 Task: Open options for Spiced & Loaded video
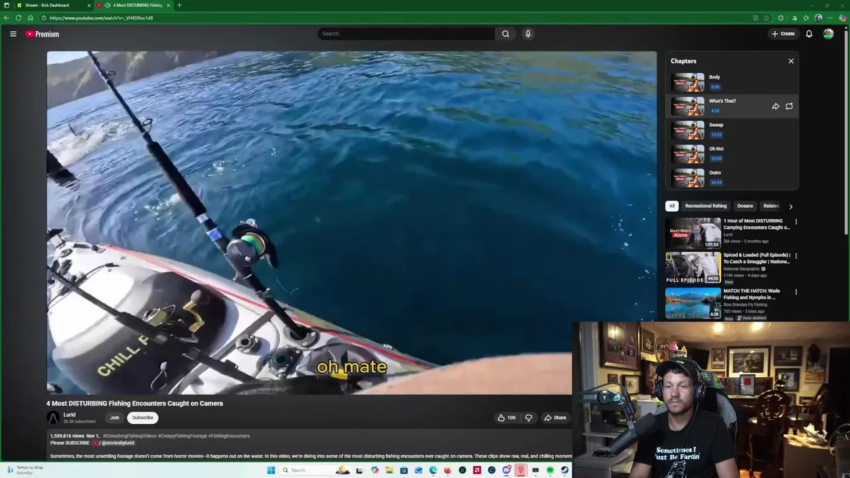click(796, 256)
